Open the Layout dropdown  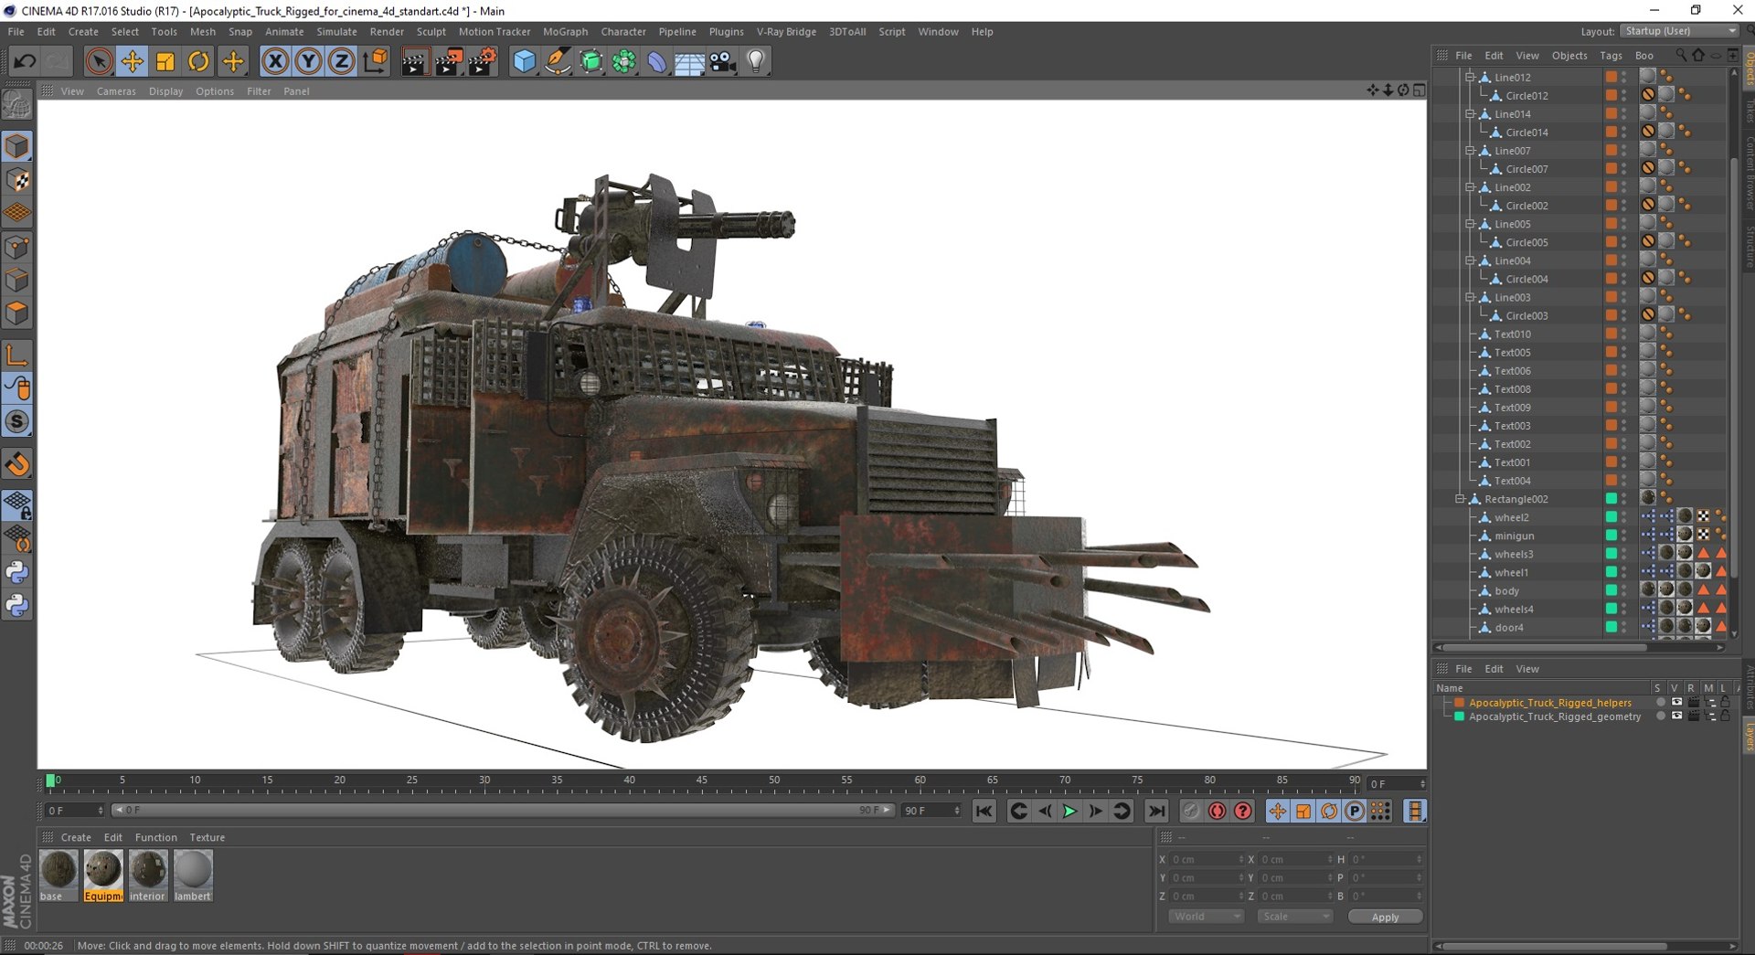[1680, 31]
